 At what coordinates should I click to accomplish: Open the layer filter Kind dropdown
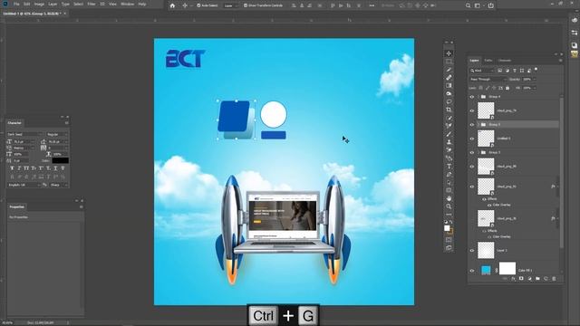pyautogui.click(x=481, y=71)
